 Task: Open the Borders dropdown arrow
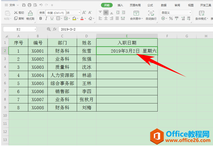(x=61, y=18)
